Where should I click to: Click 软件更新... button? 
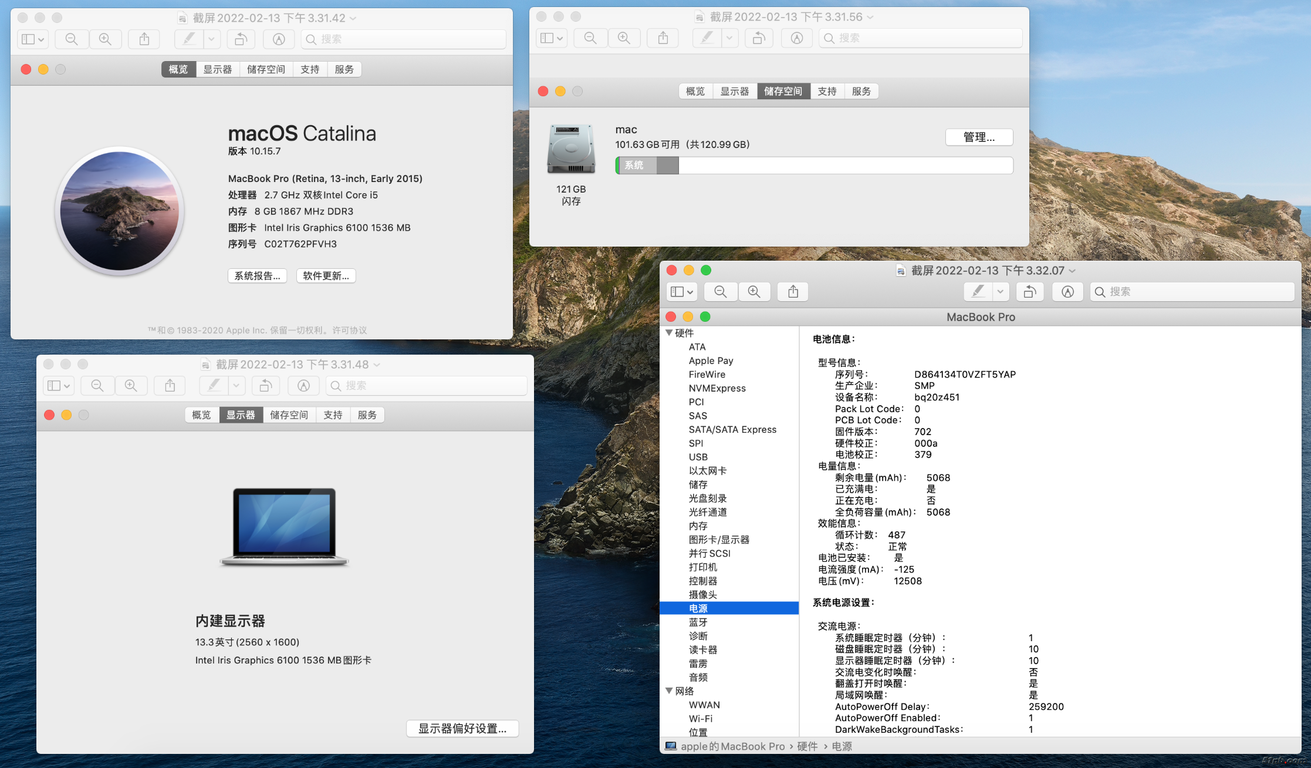pos(326,276)
